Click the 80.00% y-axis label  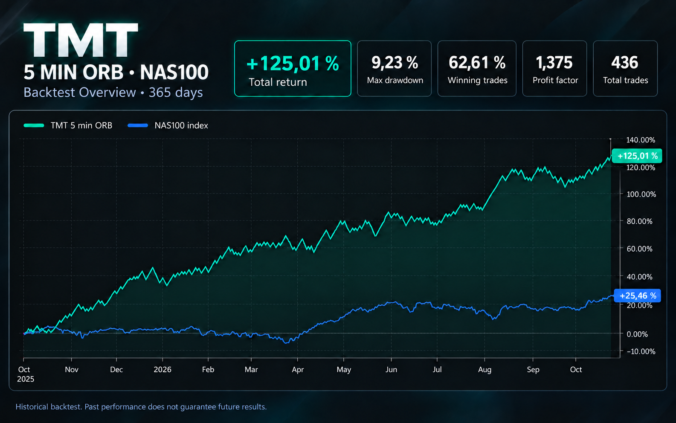coord(639,221)
